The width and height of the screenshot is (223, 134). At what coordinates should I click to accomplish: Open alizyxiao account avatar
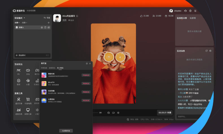click(171, 11)
